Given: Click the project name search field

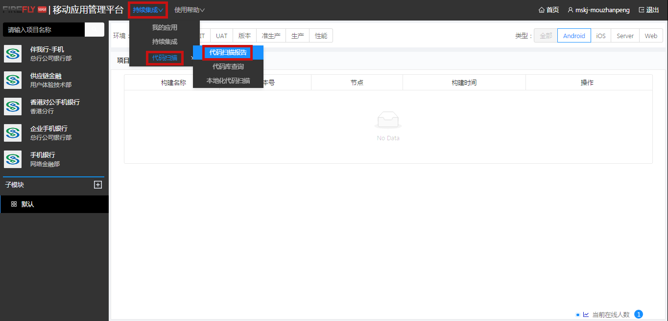Looking at the screenshot, I should point(44,29).
